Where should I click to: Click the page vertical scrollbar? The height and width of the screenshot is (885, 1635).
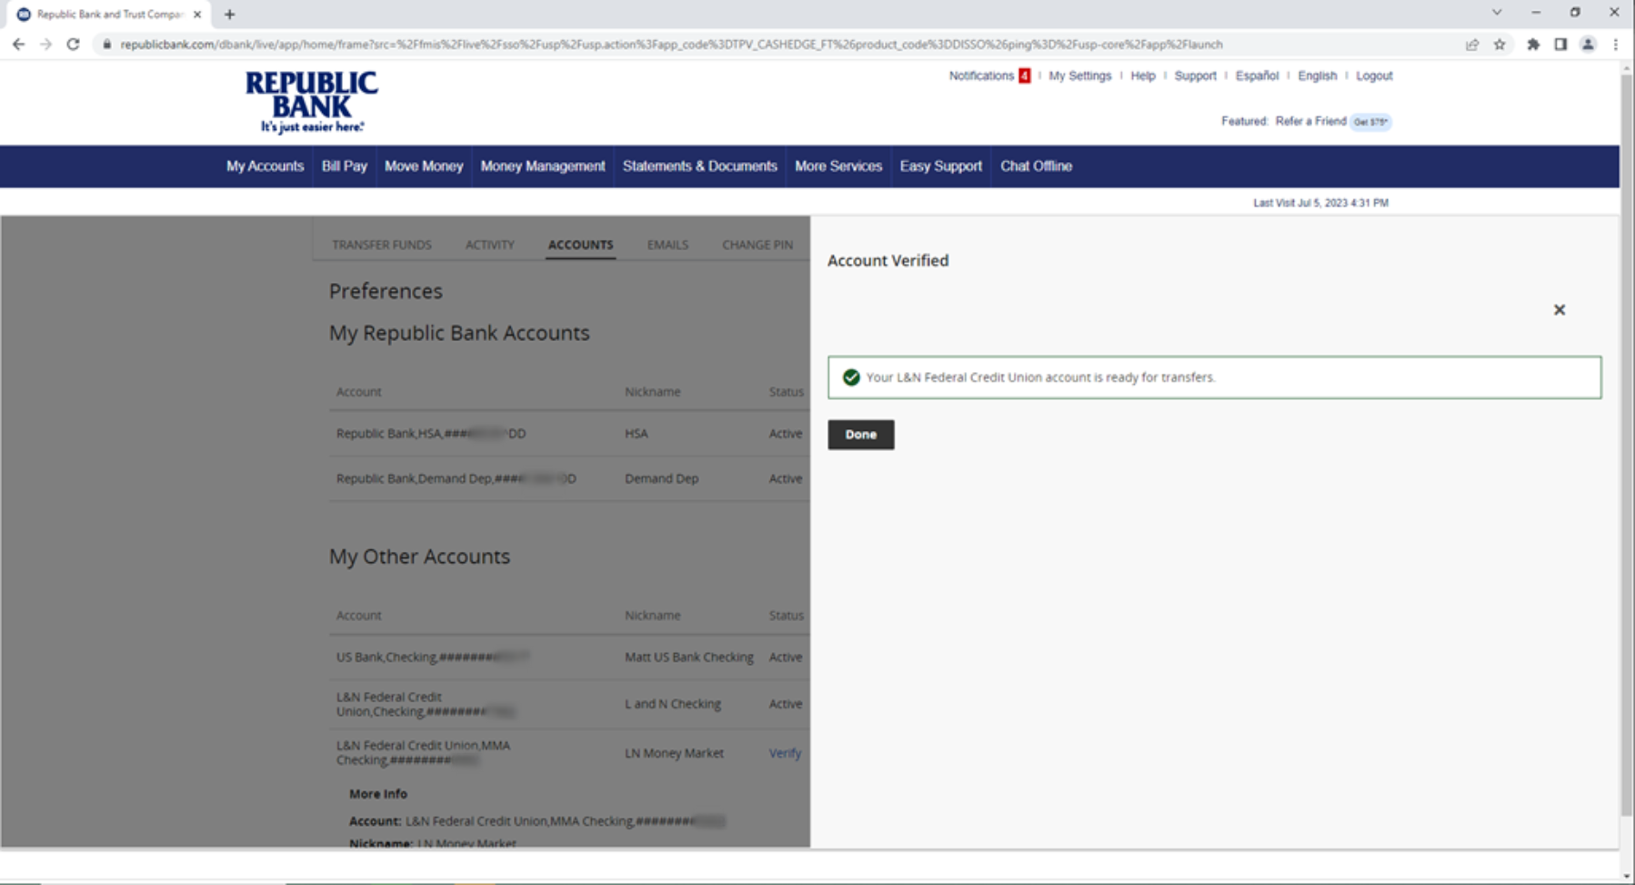1627,446
